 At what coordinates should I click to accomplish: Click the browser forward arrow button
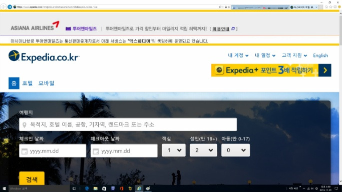tap(10, 7)
